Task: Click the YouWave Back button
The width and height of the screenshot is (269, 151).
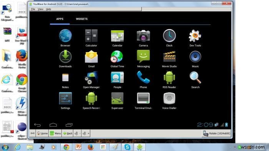Action: coord(68,133)
